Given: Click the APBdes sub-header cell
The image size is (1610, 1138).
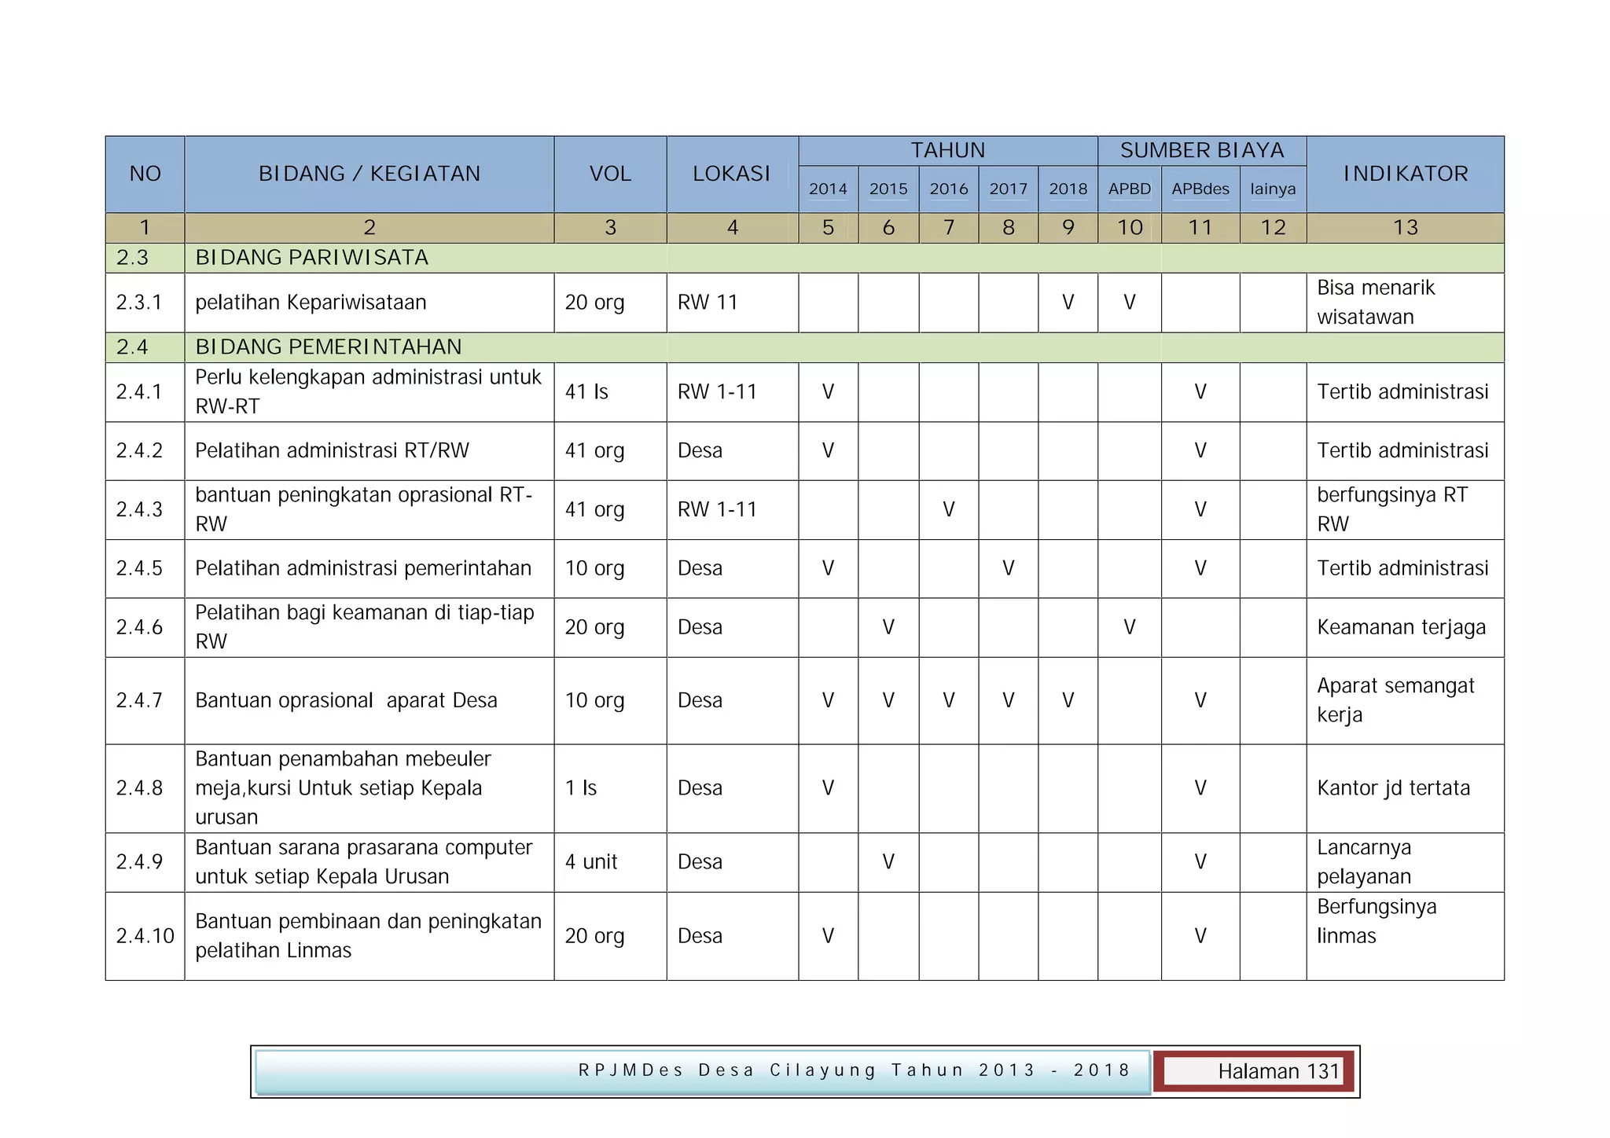Looking at the screenshot, I should coord(1200,189).
